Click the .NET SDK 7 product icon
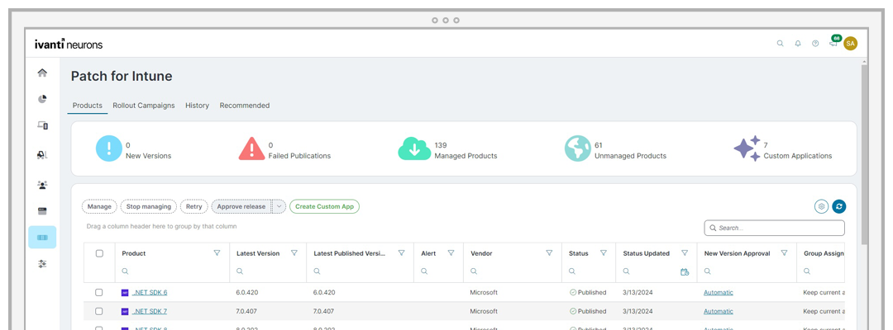Screen dimensions: 893x330 pyautogui.click(x=125, y=311)
